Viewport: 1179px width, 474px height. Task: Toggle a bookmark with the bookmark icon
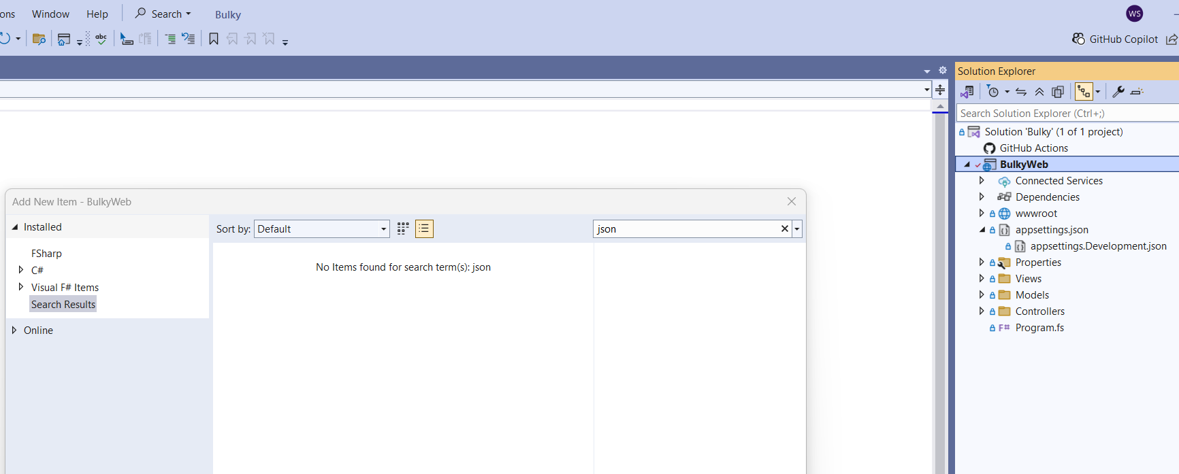pyautogui.click(x=214, y=39)
